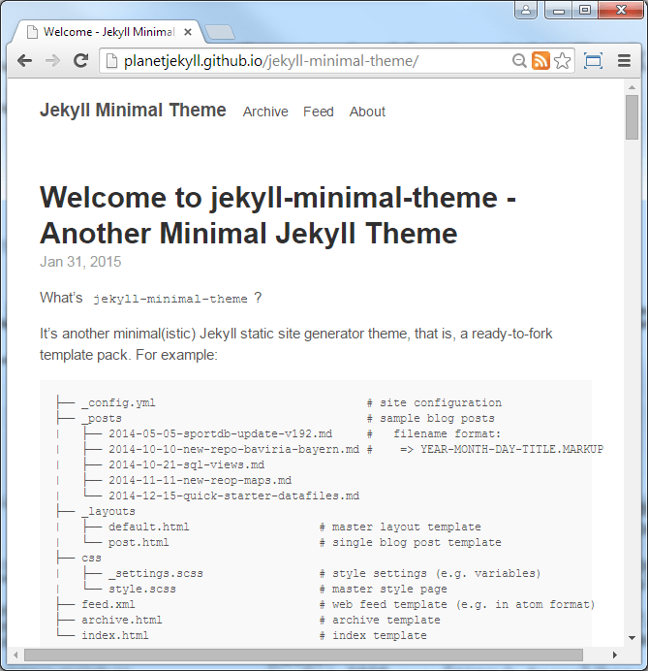This screenshot has width=648, height=671.
Task: Click "post.html" in the file tree
Action: coord(139,542)
